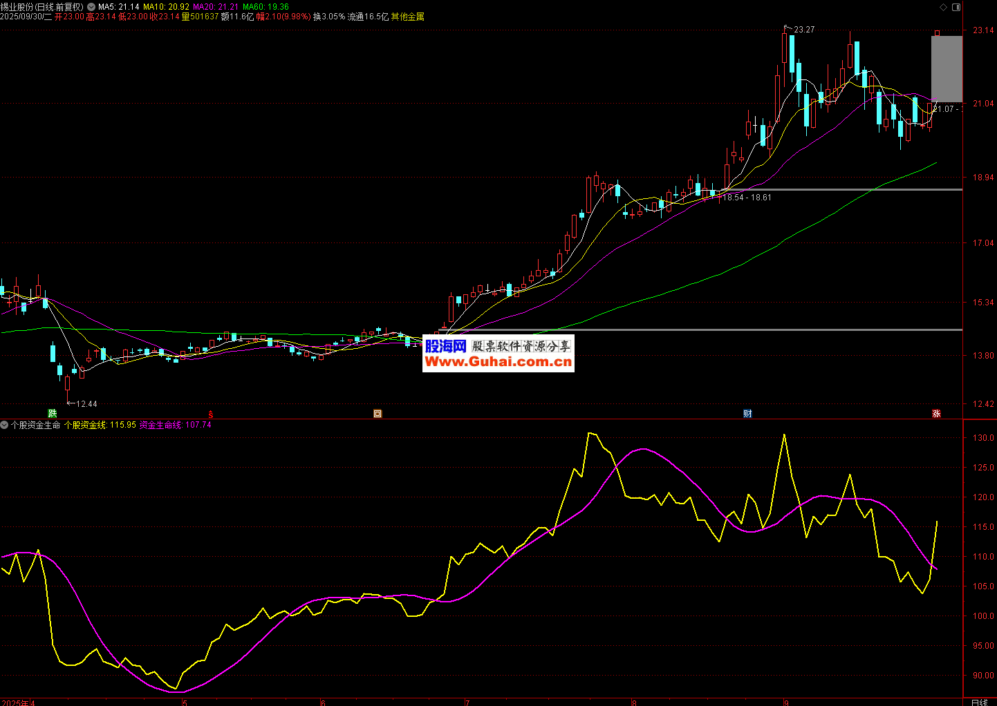Click the 18.54 - 18.61 gap label
Viewport: 997px width, 706px height.
pyautogui.click(x=747, y=198)
